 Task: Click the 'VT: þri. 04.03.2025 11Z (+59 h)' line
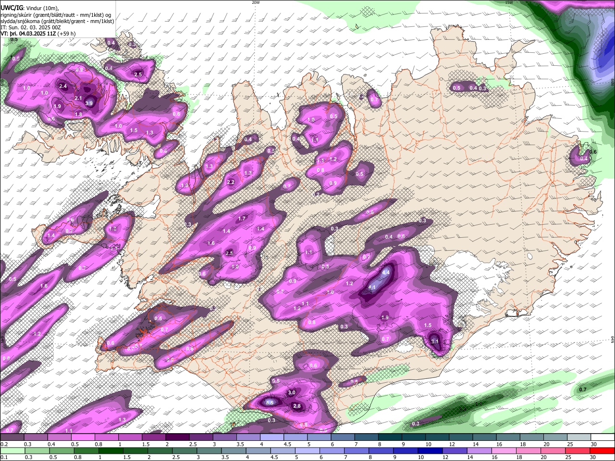pos(38,34)
